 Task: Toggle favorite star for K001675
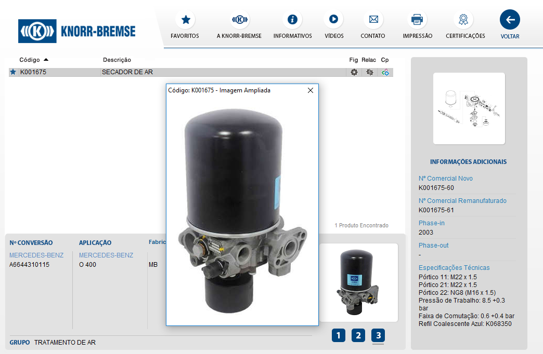14,72
